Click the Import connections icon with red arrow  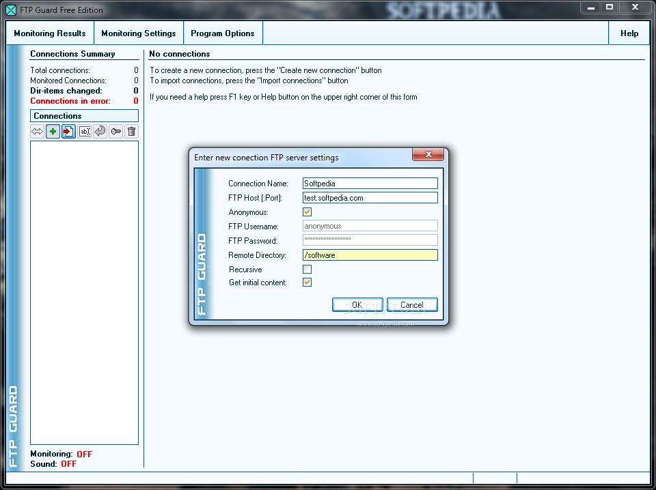(68, 132)
